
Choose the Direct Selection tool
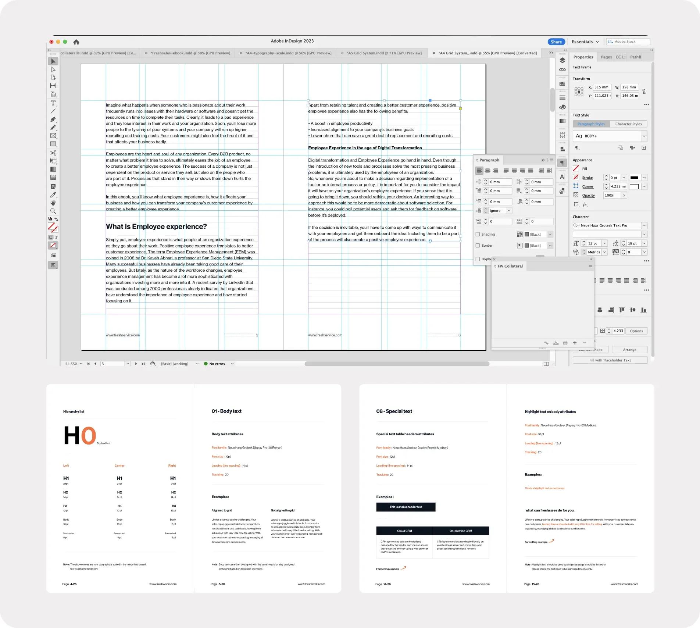53,69
